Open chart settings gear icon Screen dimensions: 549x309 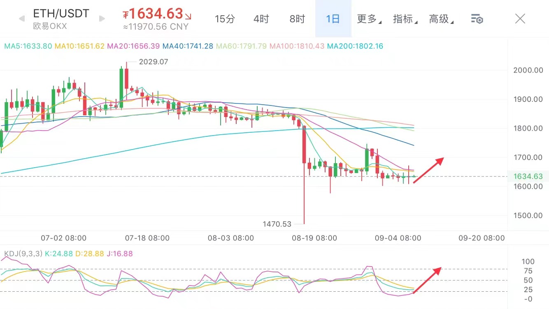click(477, 19)
